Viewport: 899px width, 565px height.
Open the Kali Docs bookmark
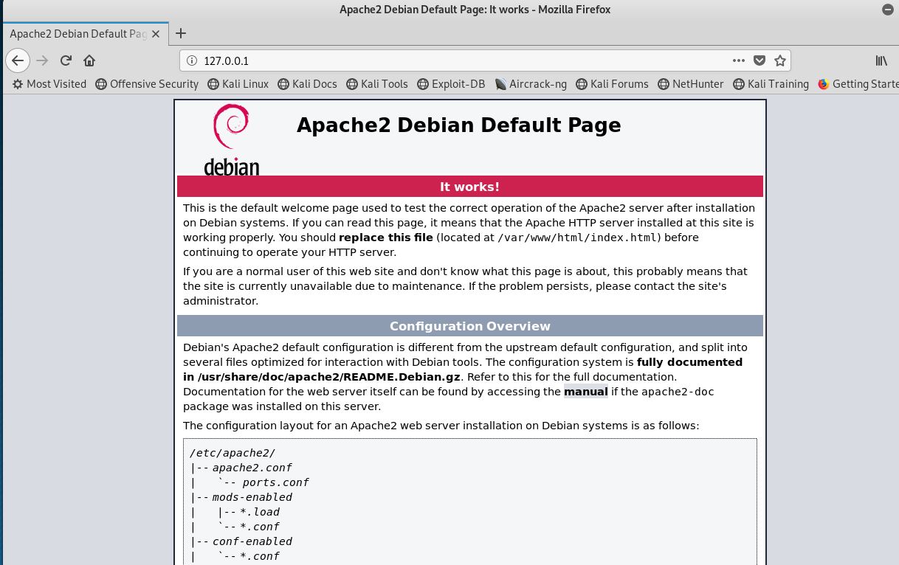[x=307, y=84]
